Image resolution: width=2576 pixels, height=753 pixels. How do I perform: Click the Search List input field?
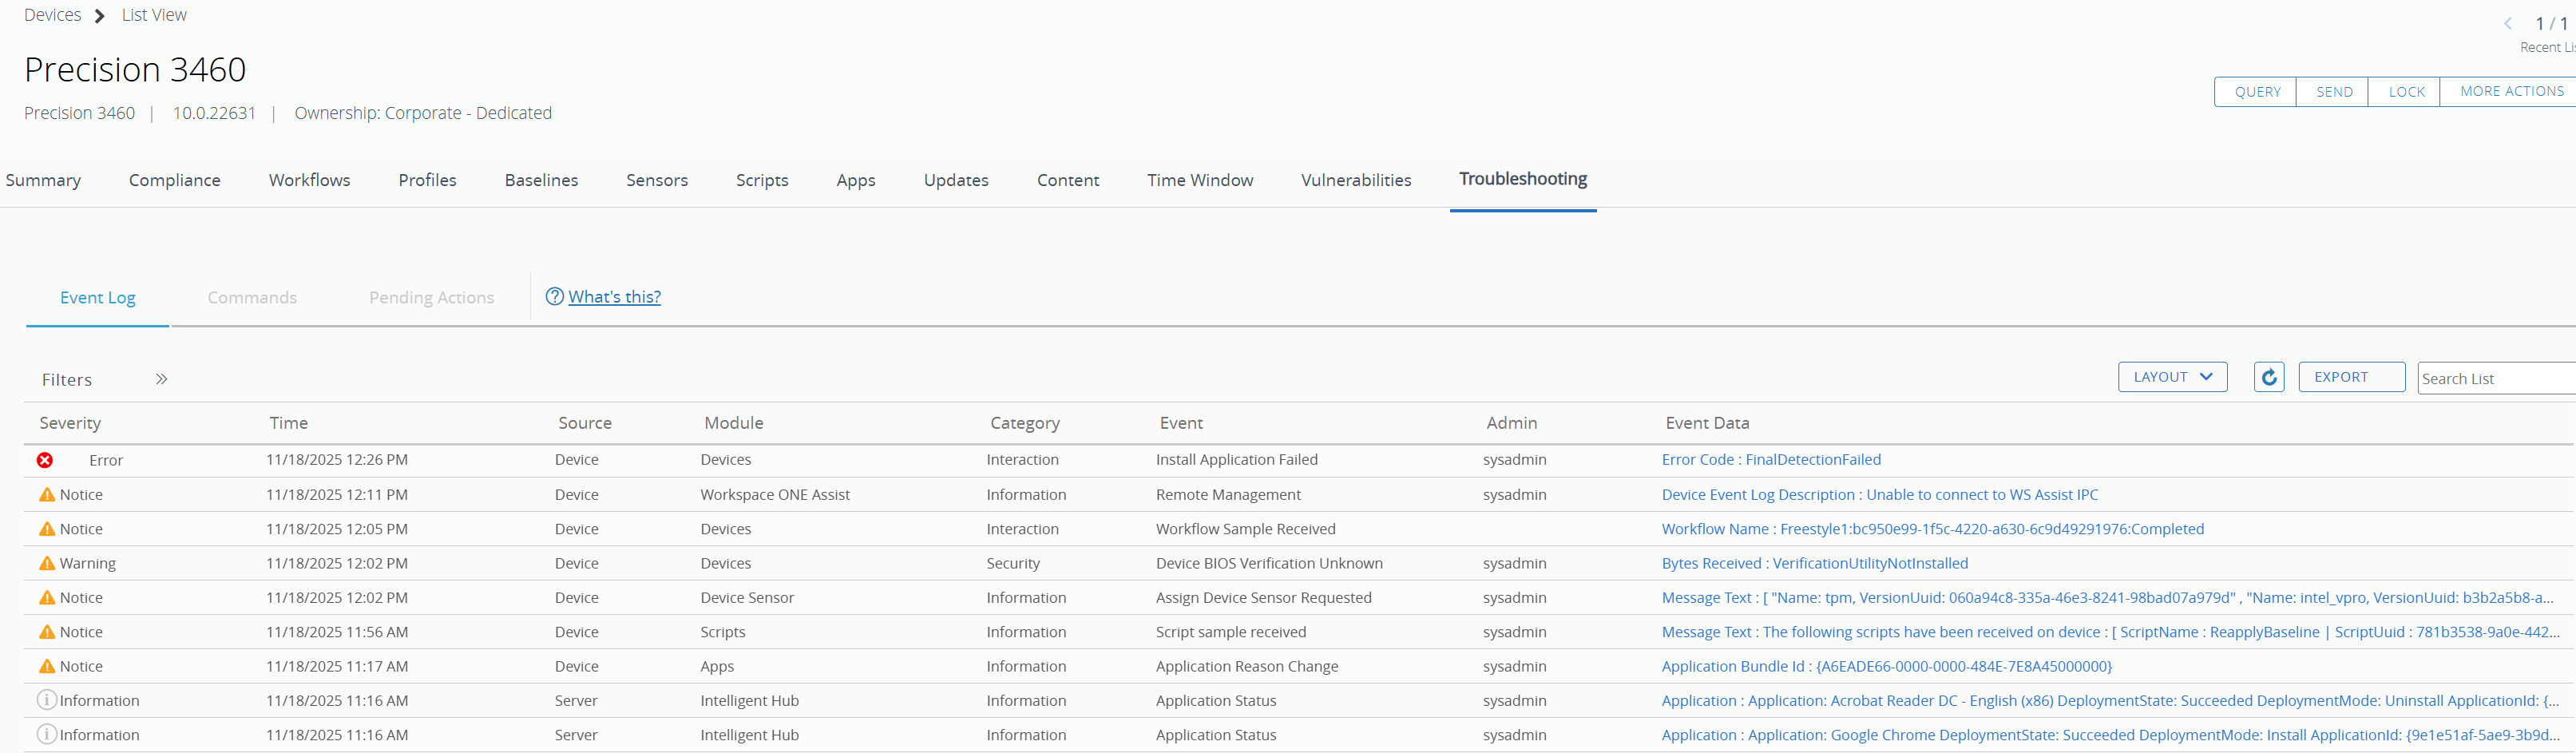pyautogui.click(x=2495, y=378)
